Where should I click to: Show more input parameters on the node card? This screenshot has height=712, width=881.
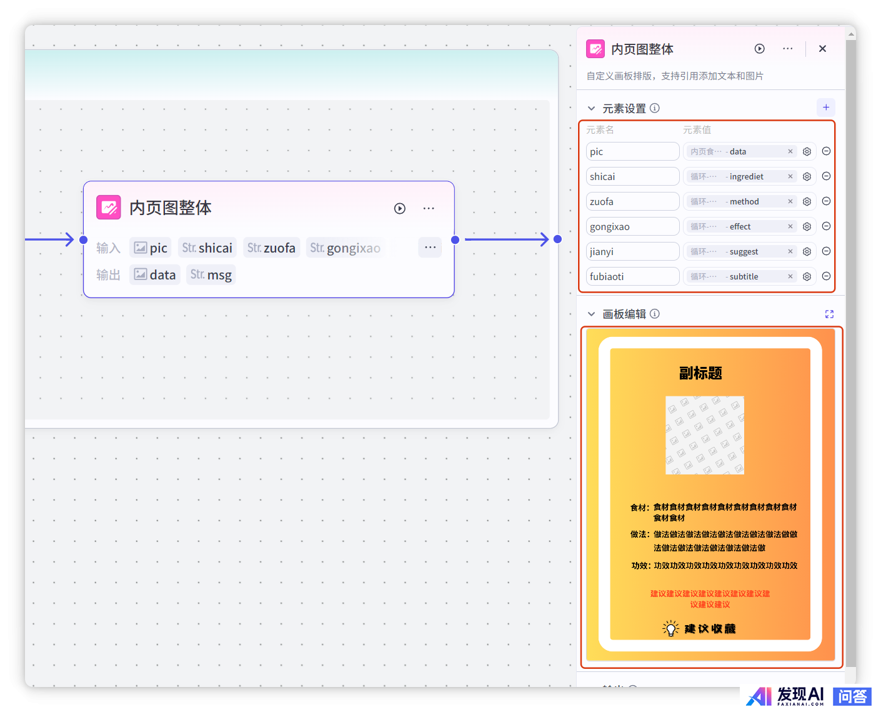tap(430, 248)
